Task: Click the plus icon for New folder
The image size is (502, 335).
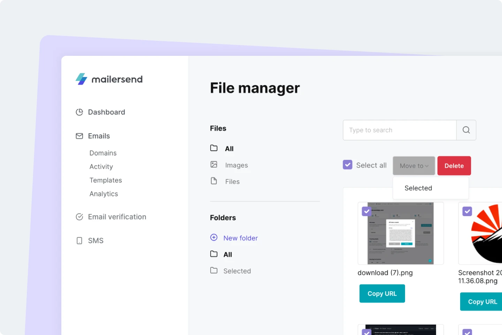Action: point(214,237)
